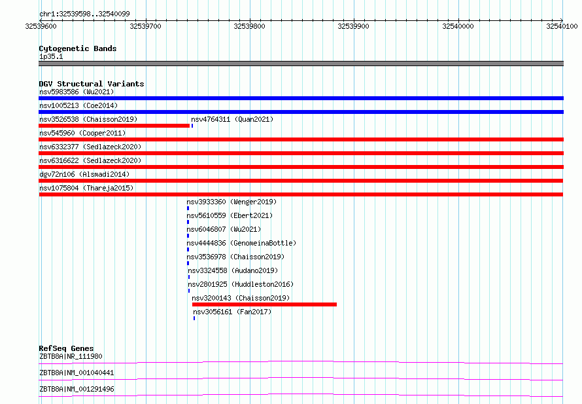Click red bar under dgv72n106 (Alsmadi2014)
582x404 pixels.
(301, 181)
